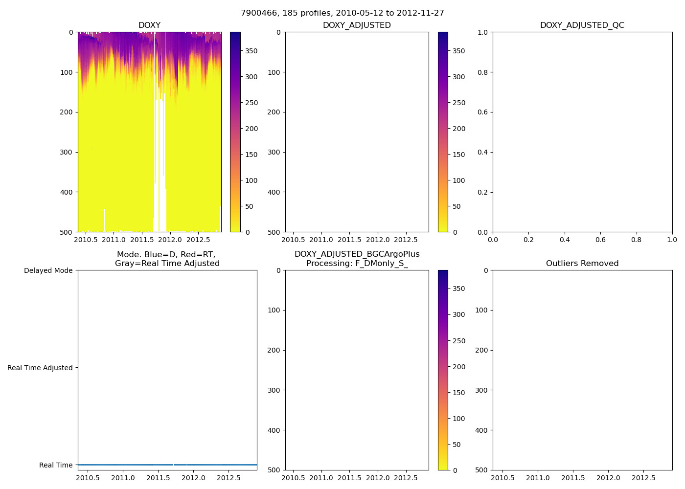This screenshot has width=685, height=489.
Task: Select the DOXY plot title
Action: click(149, 25)
